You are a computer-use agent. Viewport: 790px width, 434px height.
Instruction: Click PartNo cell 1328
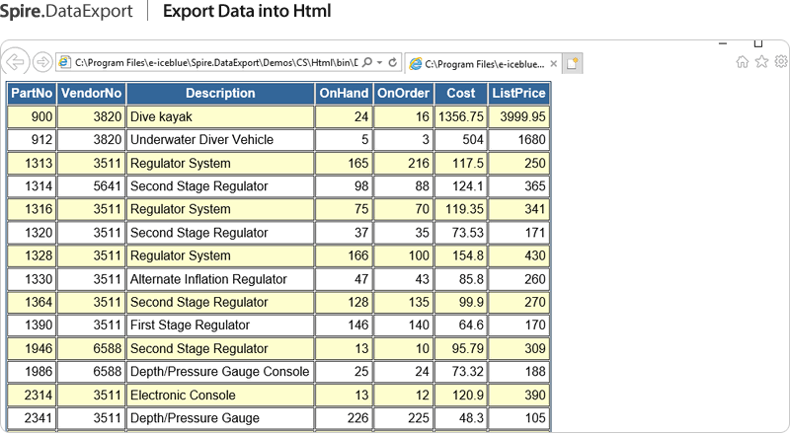pyautogui.click(x=32, y=255)
